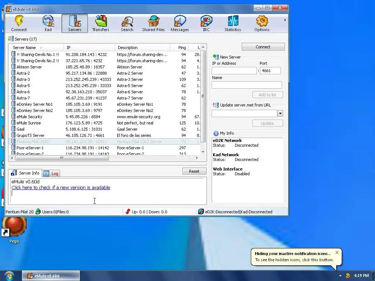Click the Add to list button

pos(267,95)
